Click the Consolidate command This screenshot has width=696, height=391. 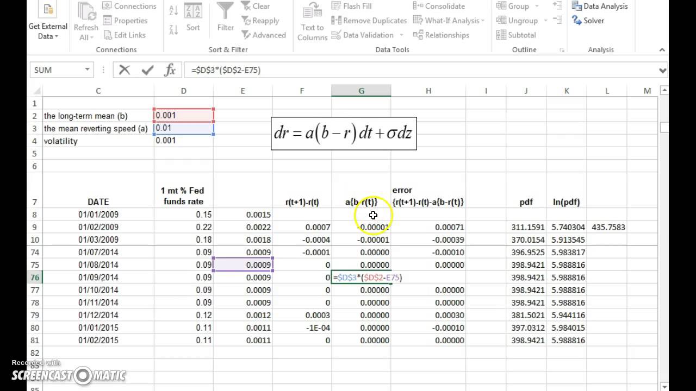coord(439,6)
